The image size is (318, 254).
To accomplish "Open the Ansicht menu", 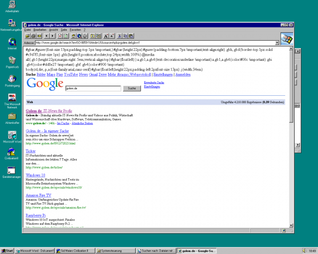I will pyautogui.click(x=54, y=30).
